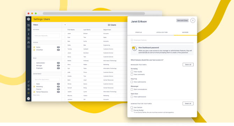This screenshot has height=126, width=234.
Task: Open row options dots for Tommy Caldwell
Action: (65, 49)
